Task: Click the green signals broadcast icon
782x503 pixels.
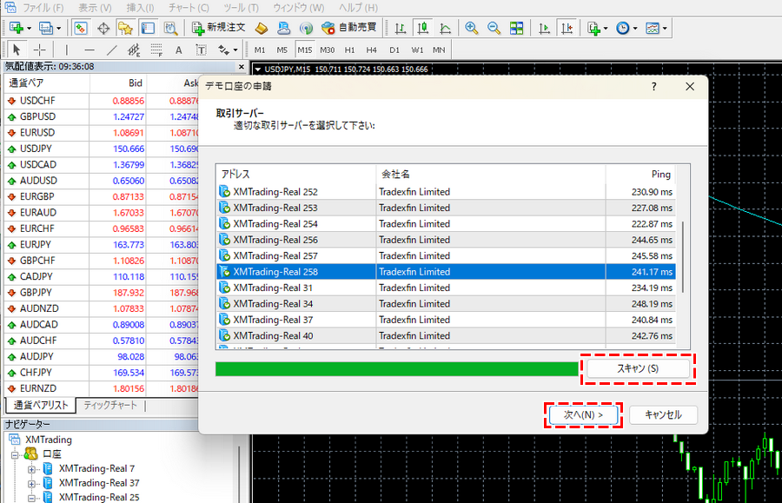Action: coord(306,29)
